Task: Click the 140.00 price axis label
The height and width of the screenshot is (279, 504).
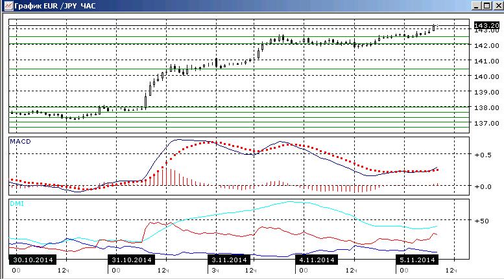Action: [x=486, y=76]
